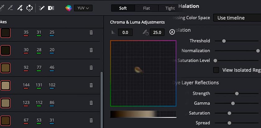Enable the View Isolated Region checkbox
261x128 pixels.
pyautogui.click(x=216, y=70)
